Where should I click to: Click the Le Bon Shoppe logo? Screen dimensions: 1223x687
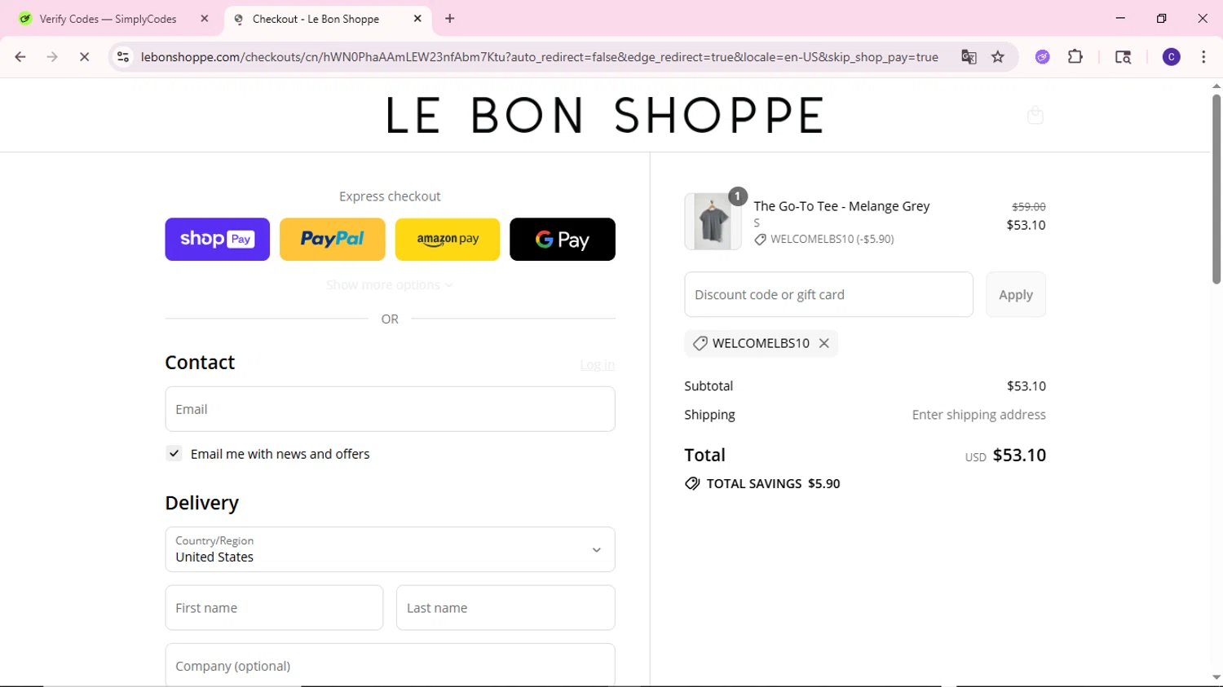point(604,115)
